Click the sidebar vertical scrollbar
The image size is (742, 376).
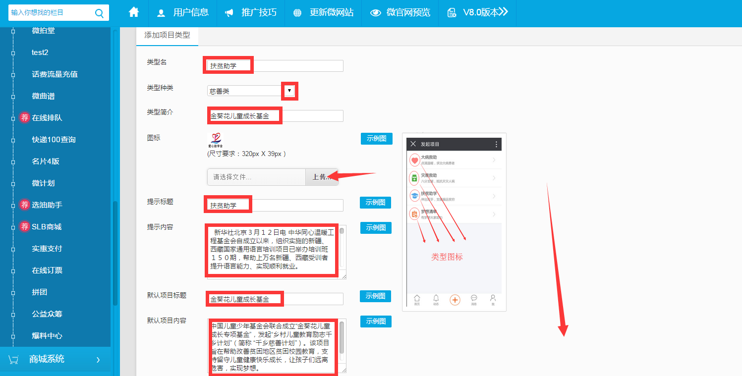point(115,253)
